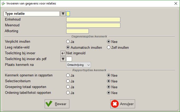Focus the Meervoud input field
Image resolution: width=180 pixels, height=112 pixels.
(93, 25)
